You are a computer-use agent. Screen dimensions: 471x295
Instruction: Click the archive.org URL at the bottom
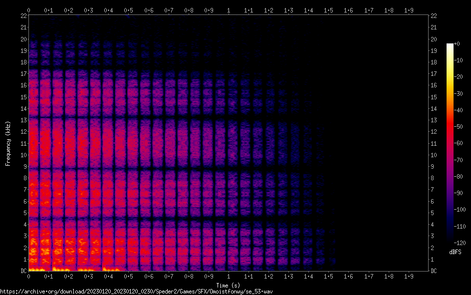136,291
